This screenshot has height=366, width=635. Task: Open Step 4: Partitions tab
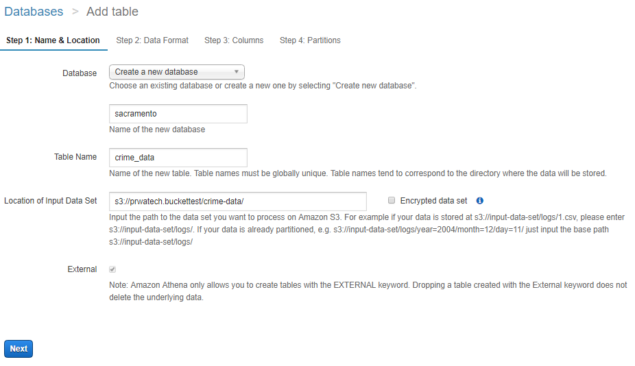310,40
